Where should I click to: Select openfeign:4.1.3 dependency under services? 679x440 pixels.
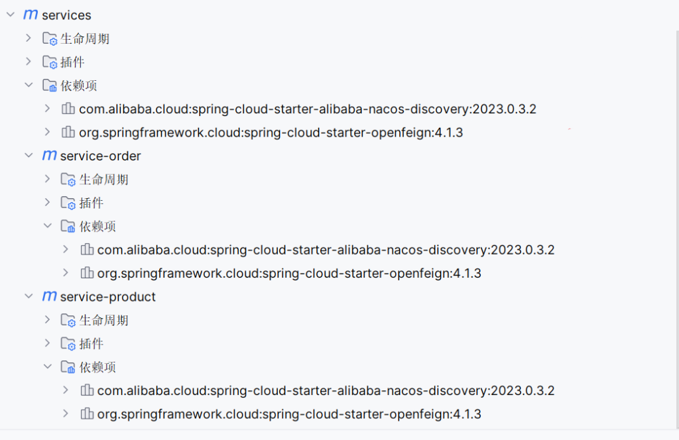[x=271, y=133]
